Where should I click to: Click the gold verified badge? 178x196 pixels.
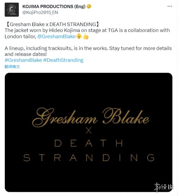point(89,6)
